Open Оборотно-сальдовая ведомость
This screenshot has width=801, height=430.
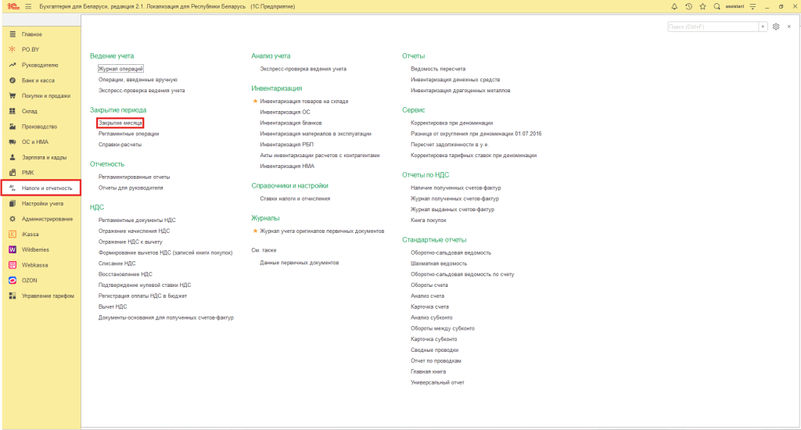(x=451, y=253)
